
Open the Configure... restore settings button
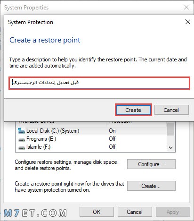[x=151, y=164]
